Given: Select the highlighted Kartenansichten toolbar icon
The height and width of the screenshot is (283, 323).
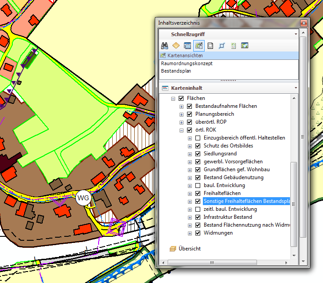Looking at the screenshot, I should [x=198, y=45].
